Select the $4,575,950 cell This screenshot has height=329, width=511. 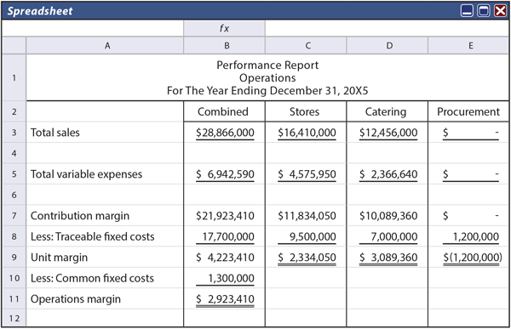306,174
